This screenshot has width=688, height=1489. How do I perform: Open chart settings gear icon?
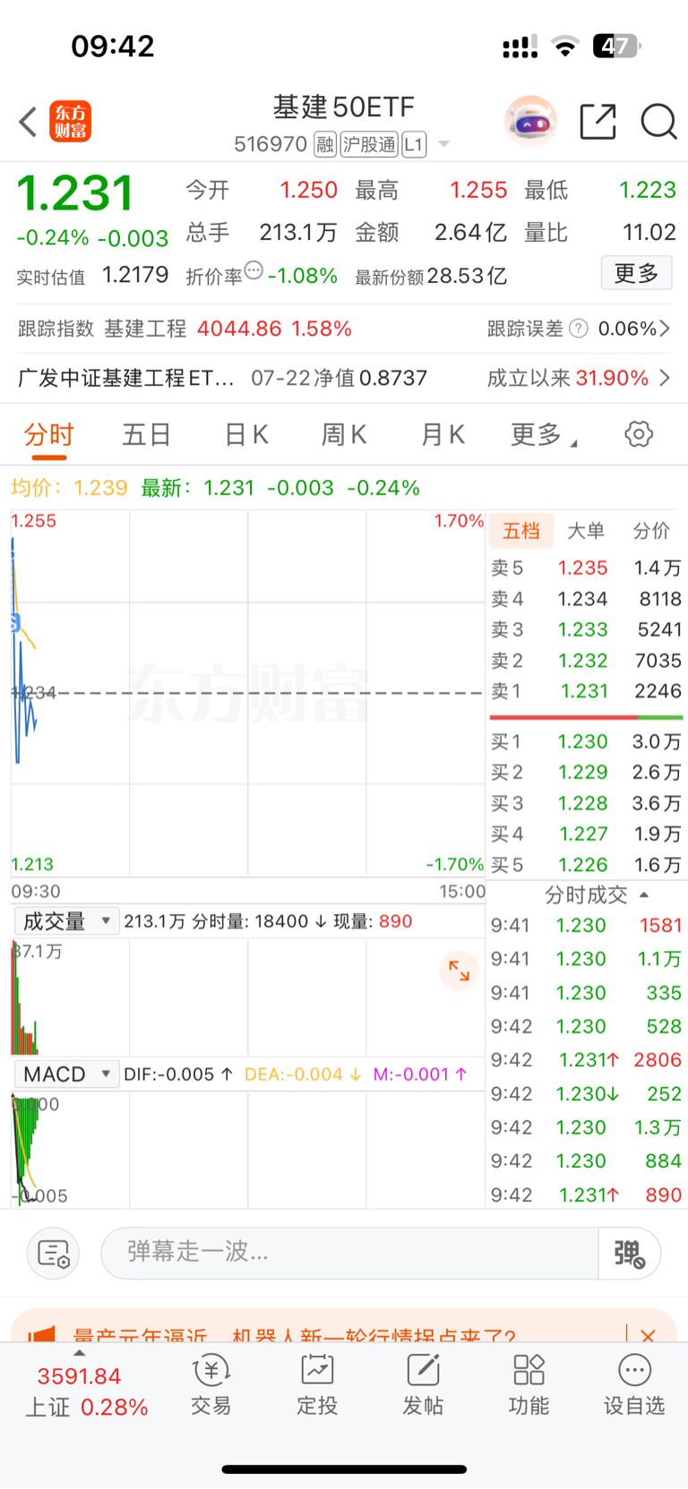638,435
